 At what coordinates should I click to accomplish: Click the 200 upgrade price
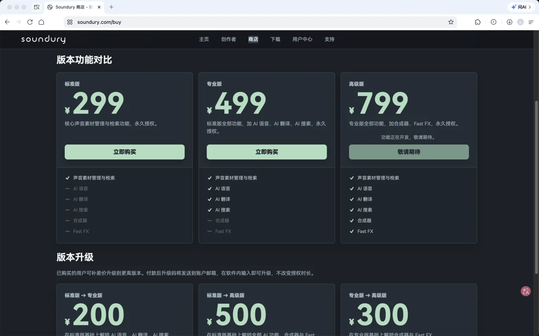[98, 315]
